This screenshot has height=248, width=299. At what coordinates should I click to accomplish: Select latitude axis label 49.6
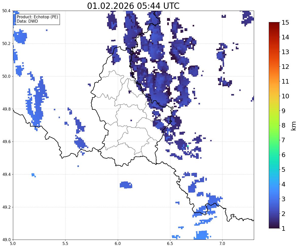click(6, 142)
